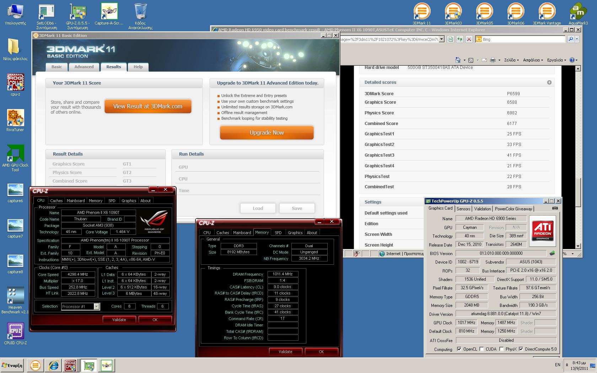Toggle the PhysX checkbox in GPU-Z
The width and height of the screenshot is (597, 373).
pyautogui.click(x=501, y=349)
